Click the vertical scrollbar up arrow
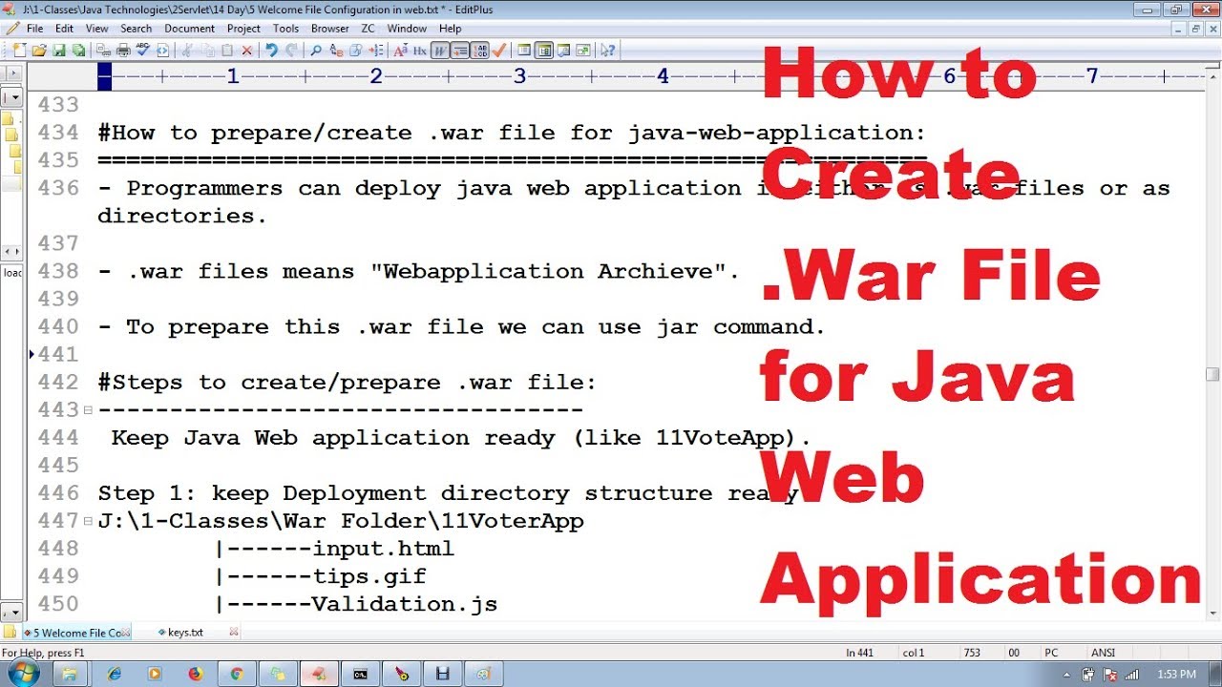Screen dimensions: 1222x687 [x=1212, y=74]
